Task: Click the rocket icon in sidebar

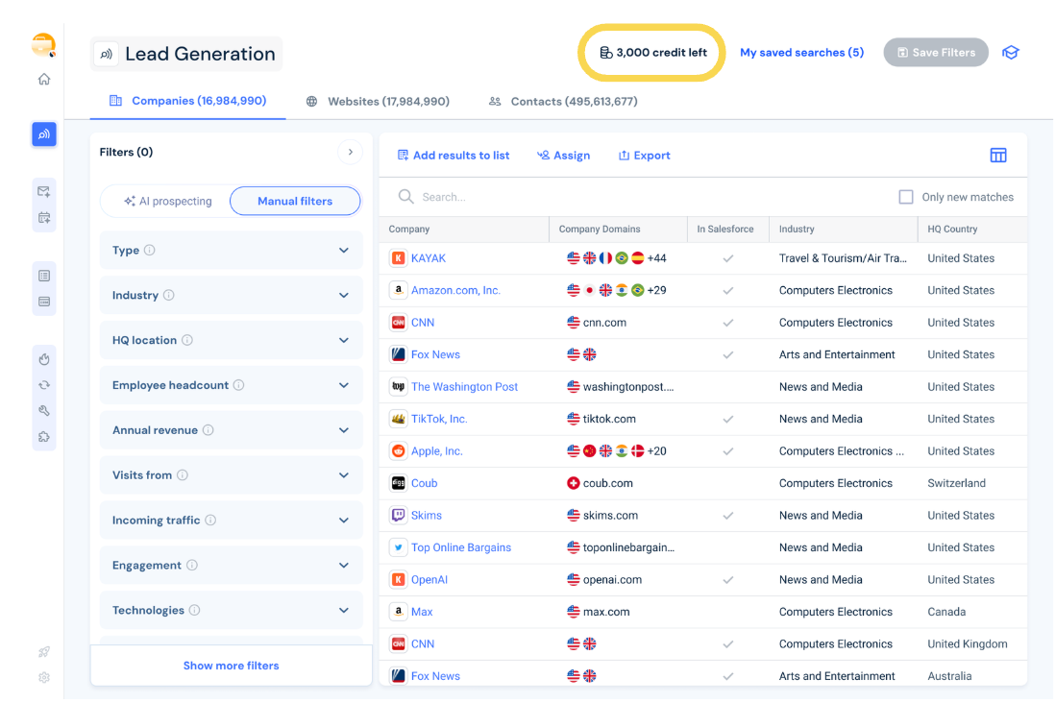Action: pyautogui.click(x=44, y=651)
